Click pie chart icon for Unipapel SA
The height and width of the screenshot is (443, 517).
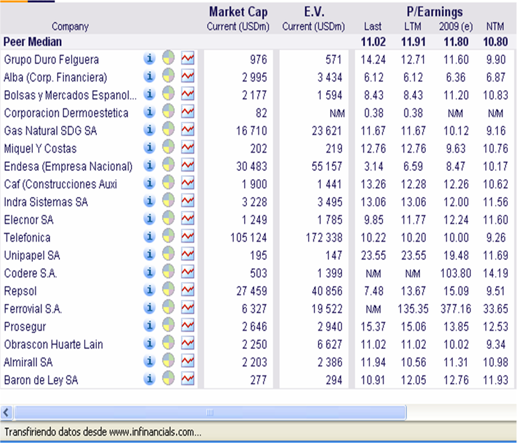(168, 254)
